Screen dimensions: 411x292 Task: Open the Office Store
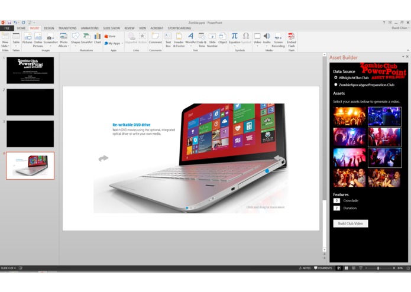110,37
